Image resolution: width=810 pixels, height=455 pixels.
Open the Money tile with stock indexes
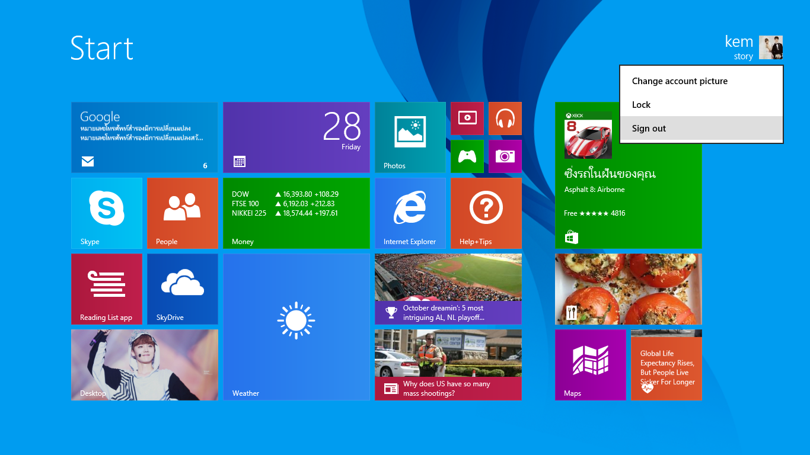tap(296, 213)
